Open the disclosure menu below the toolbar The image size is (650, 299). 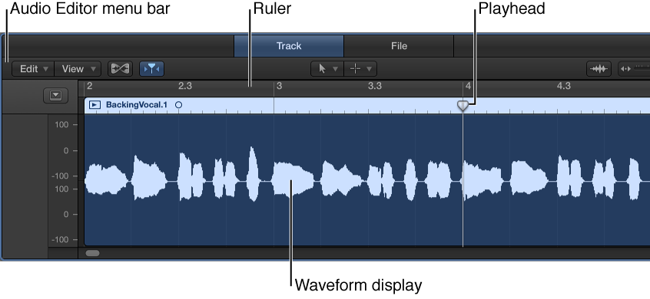pyautogui.click(x=55, y=96)
